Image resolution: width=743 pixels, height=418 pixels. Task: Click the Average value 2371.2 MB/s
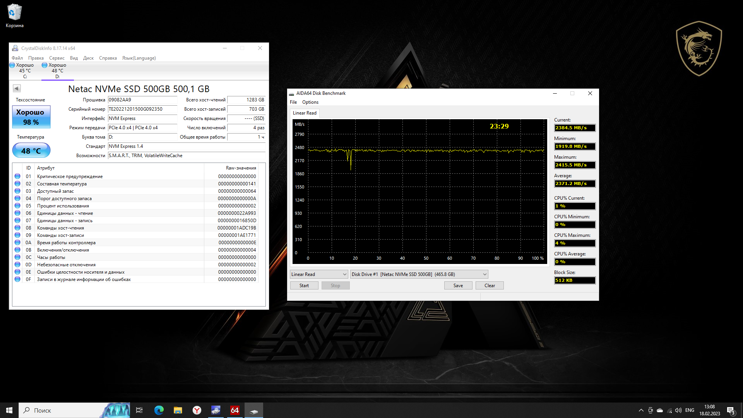pyautogui.click(x=575, y=184)
